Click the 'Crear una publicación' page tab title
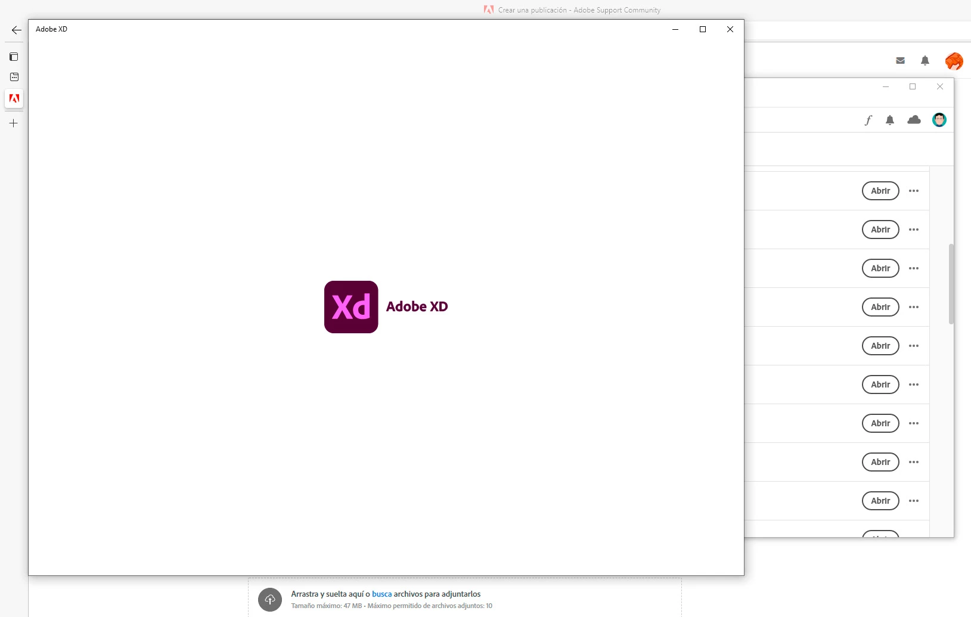Viewport: 971px width, 617px height. tap(579, 10)
